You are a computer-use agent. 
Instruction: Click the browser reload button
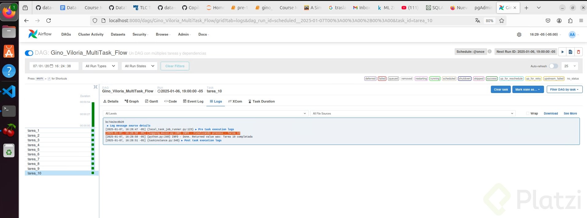[49, 21]
